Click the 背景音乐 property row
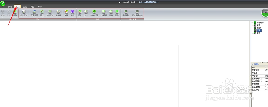Viewport: 268px width, 107px height. pos(260,76)
